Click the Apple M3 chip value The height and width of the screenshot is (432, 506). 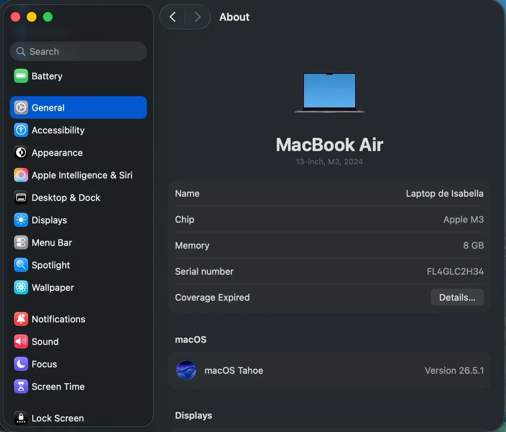click(x=463, y=219)
